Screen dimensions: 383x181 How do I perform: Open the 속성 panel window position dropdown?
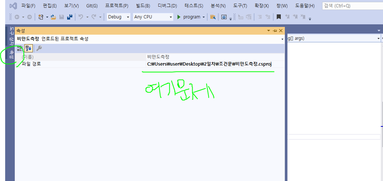click(269, 31)
